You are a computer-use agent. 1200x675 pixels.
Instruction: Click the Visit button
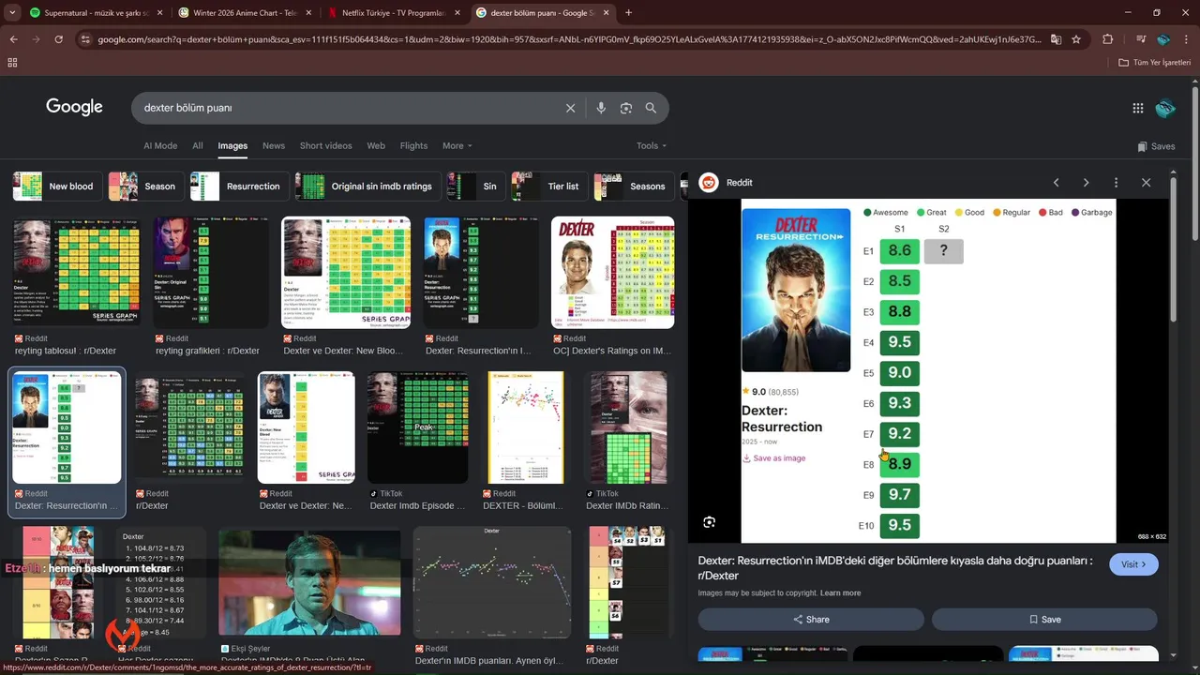(1133, 564)
